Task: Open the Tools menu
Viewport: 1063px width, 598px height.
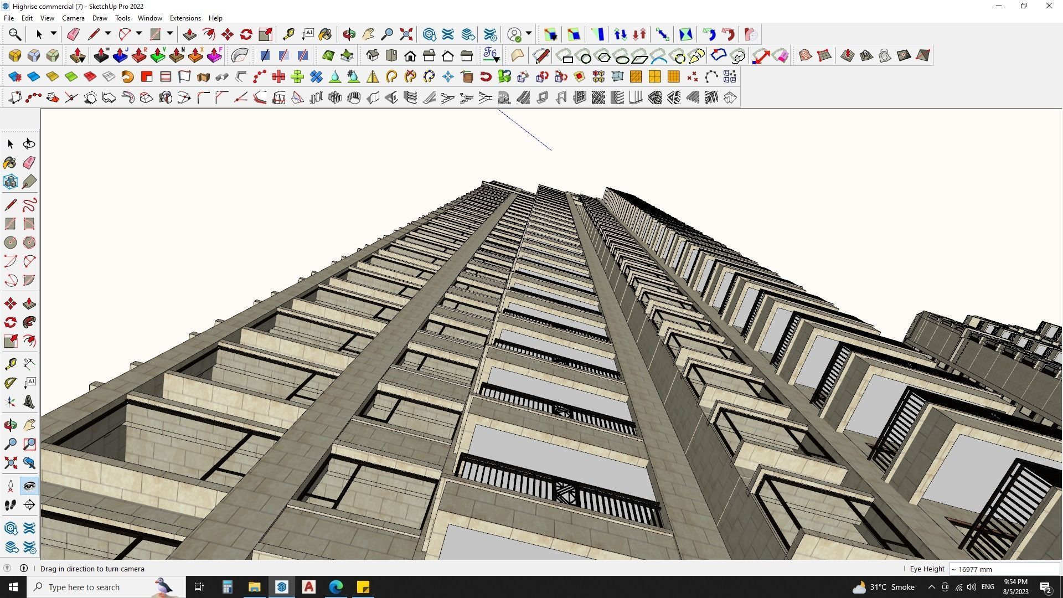Action: tap(122, 18)
